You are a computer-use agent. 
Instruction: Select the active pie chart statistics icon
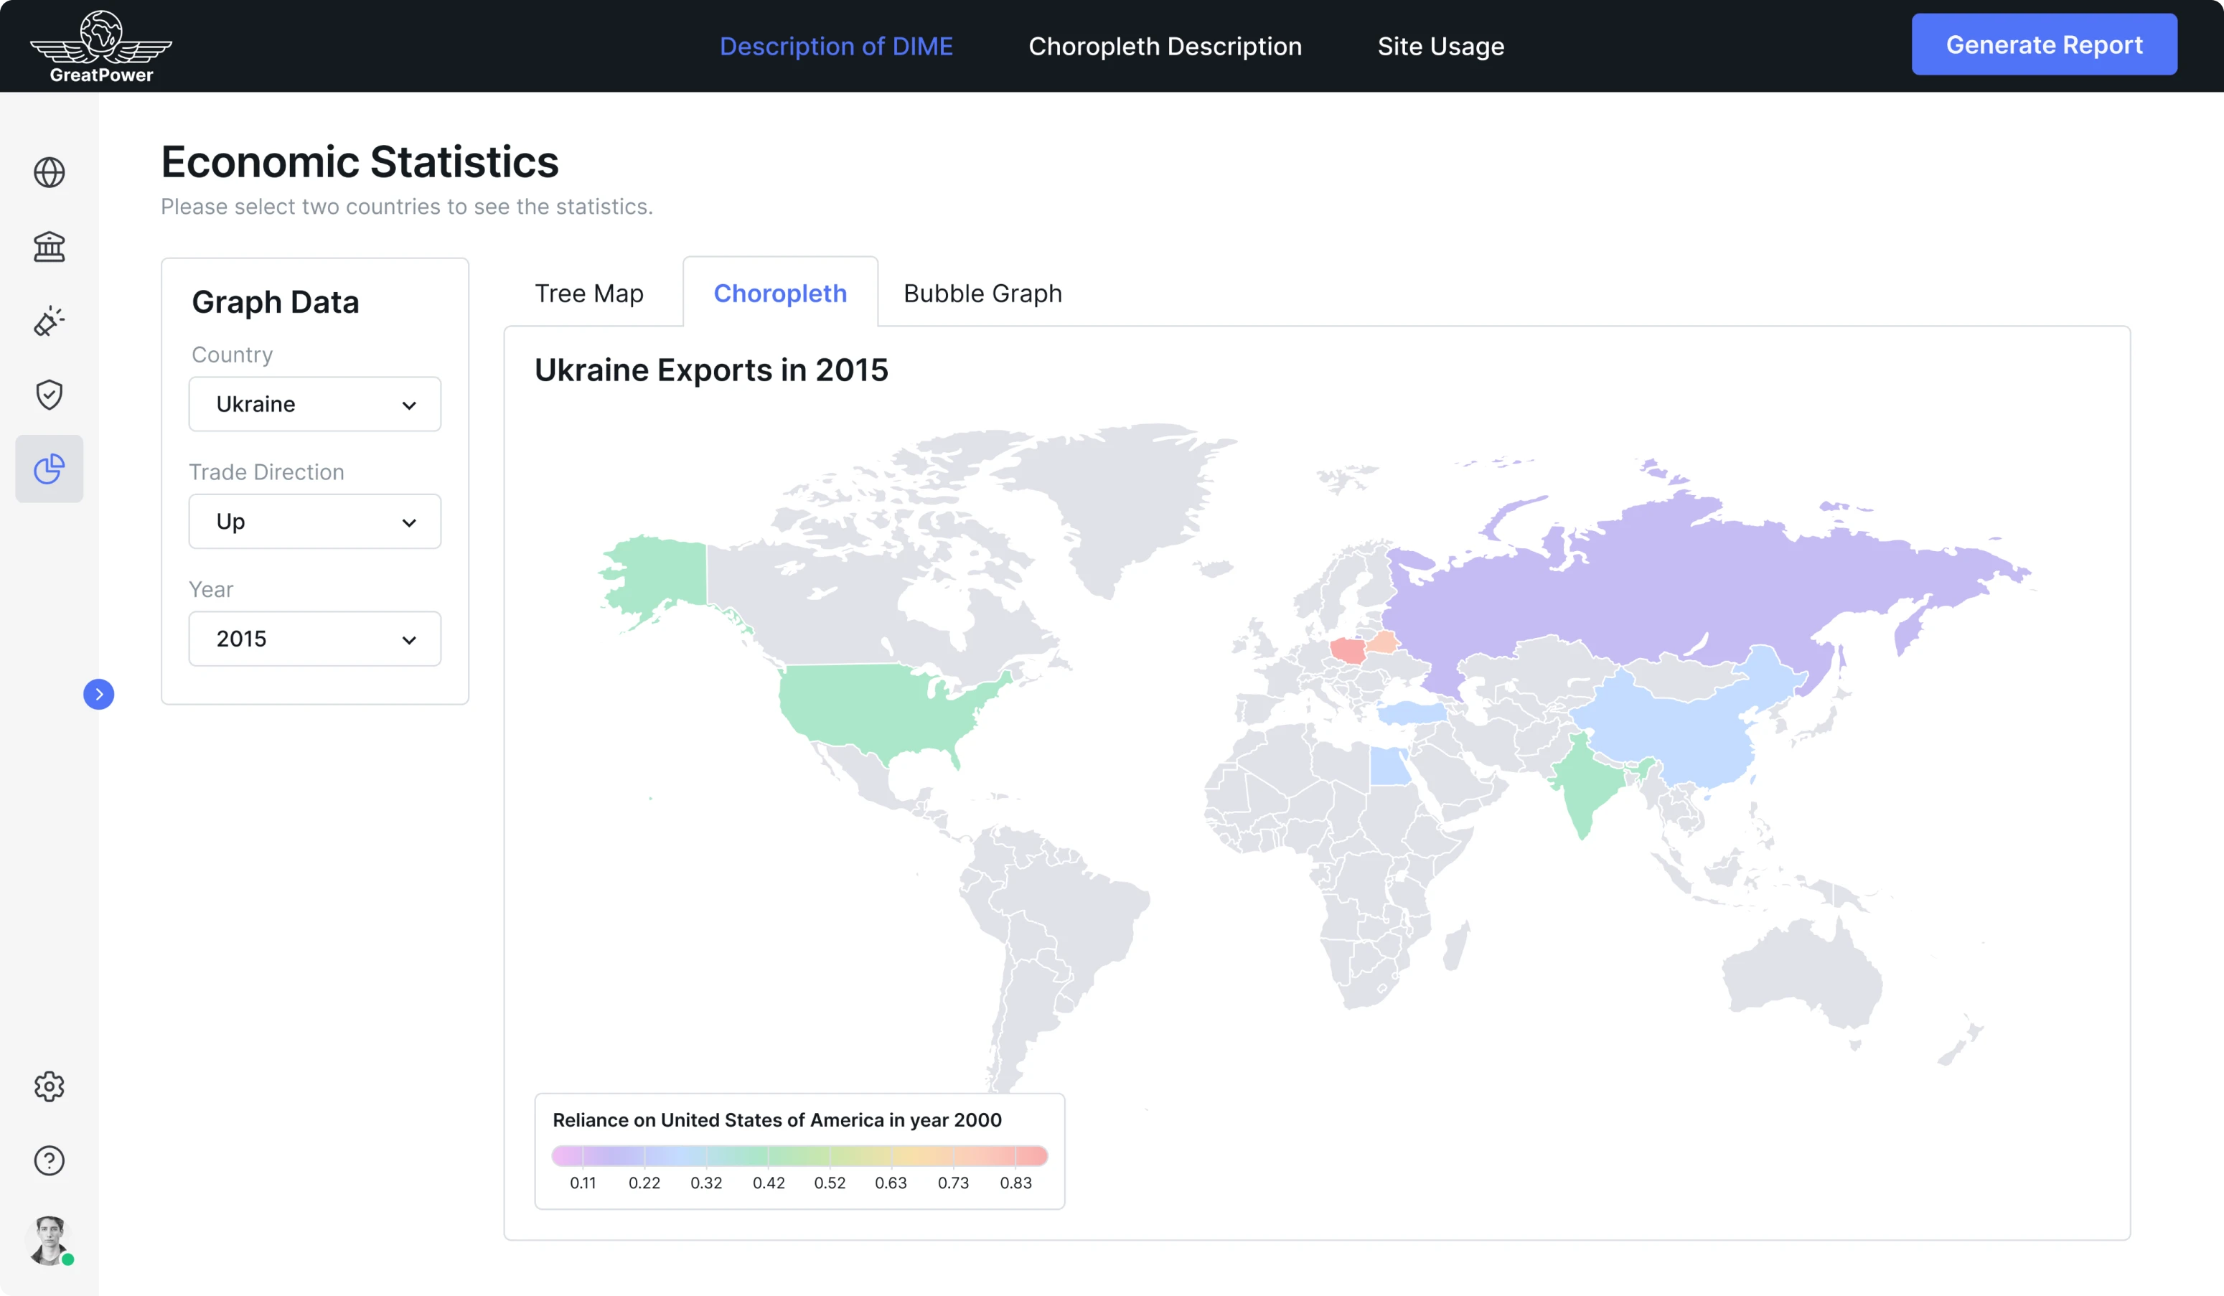[50, 469]
